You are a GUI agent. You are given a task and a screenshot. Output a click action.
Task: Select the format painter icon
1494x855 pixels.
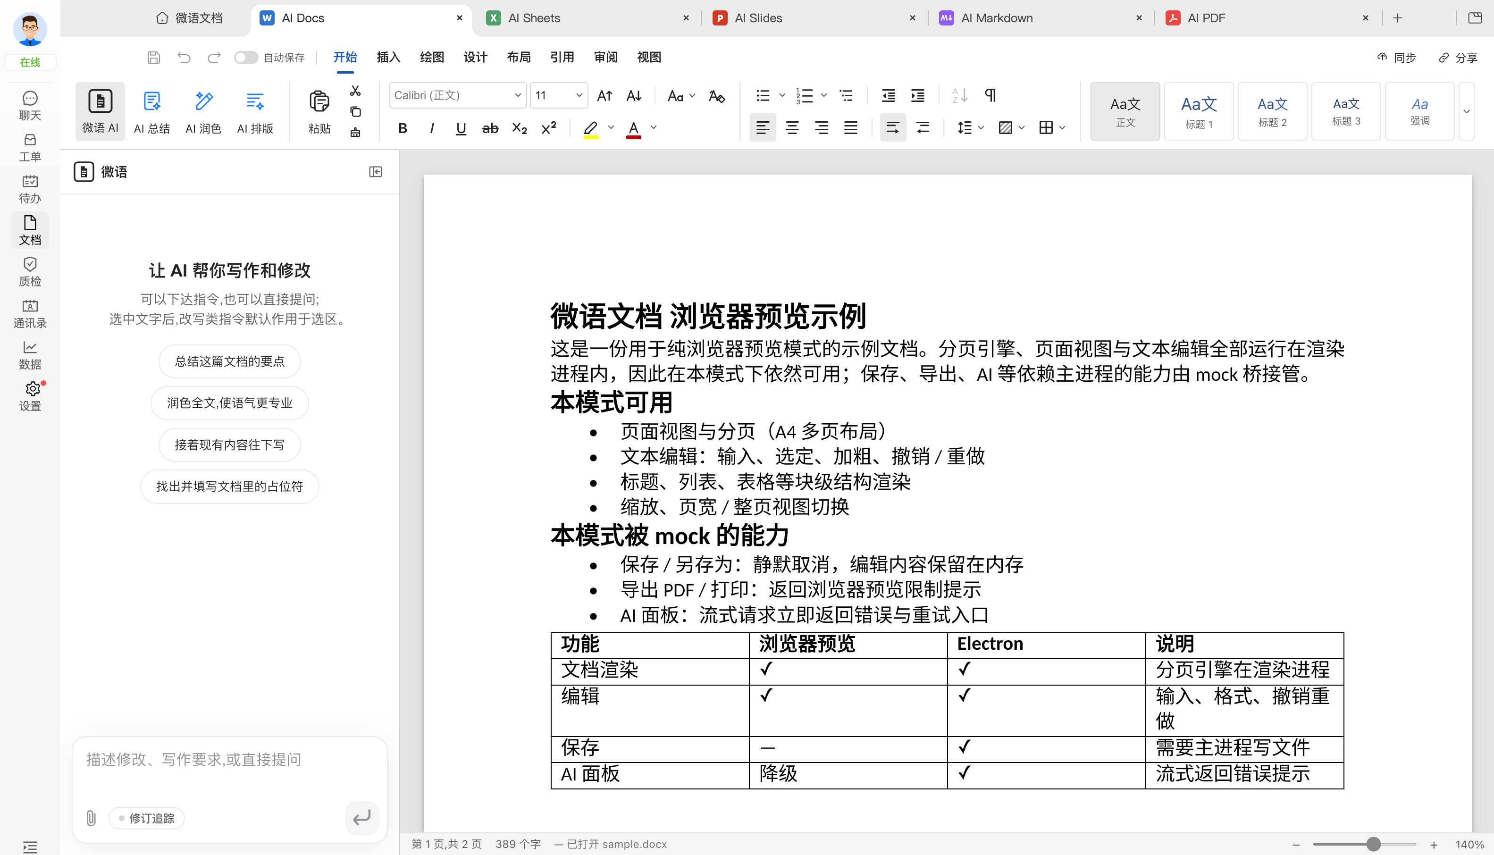tap(355, 133)
